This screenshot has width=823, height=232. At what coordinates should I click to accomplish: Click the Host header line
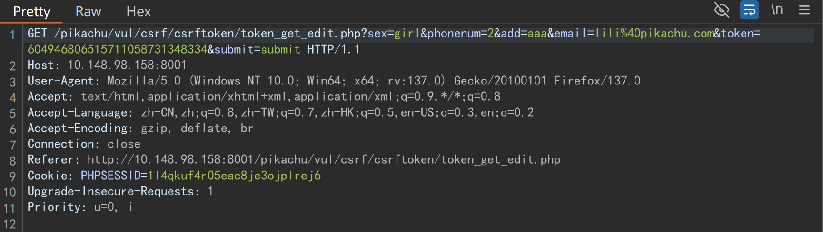pyautogui.click(x=107, y=65)
